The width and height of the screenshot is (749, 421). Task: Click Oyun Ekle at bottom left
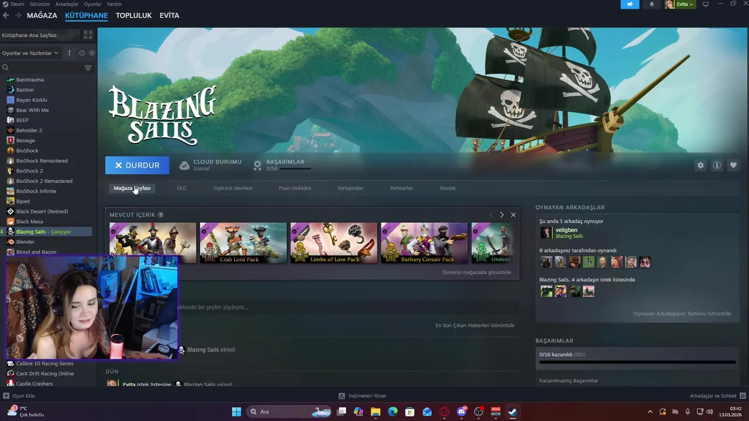pos(19,396)
